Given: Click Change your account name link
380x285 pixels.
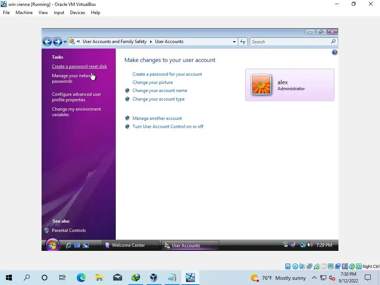Looking at the screenshot, I should [x=160, y=91].
